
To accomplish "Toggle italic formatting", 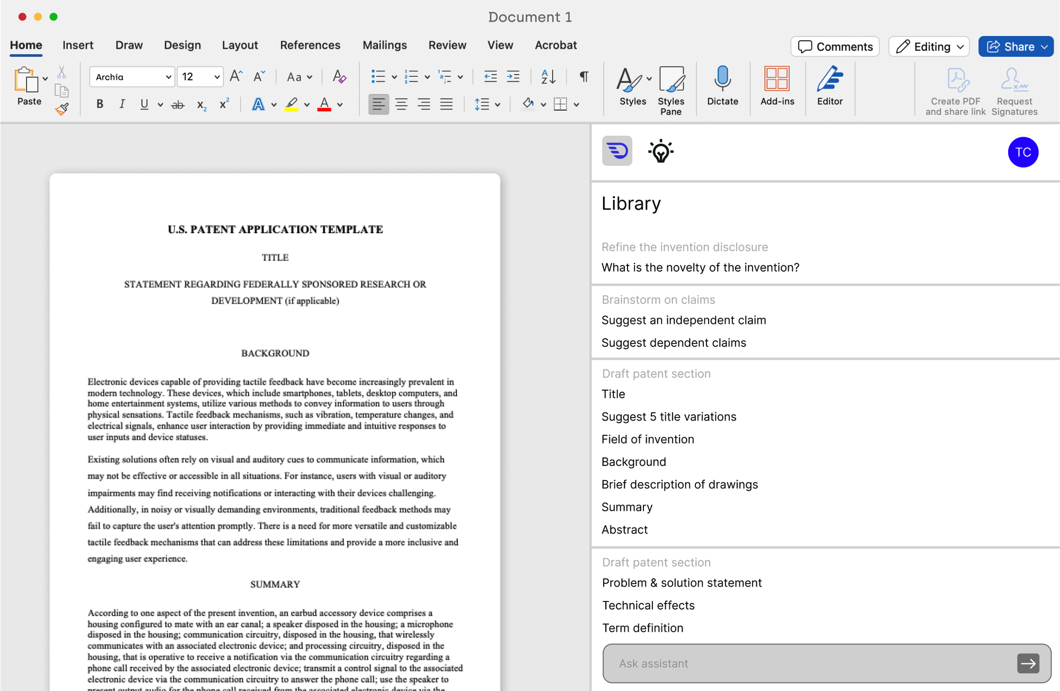I will [x=122, y=104].
